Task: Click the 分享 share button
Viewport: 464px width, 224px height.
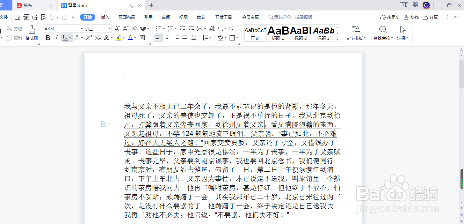Action: [x=430, y=17]
